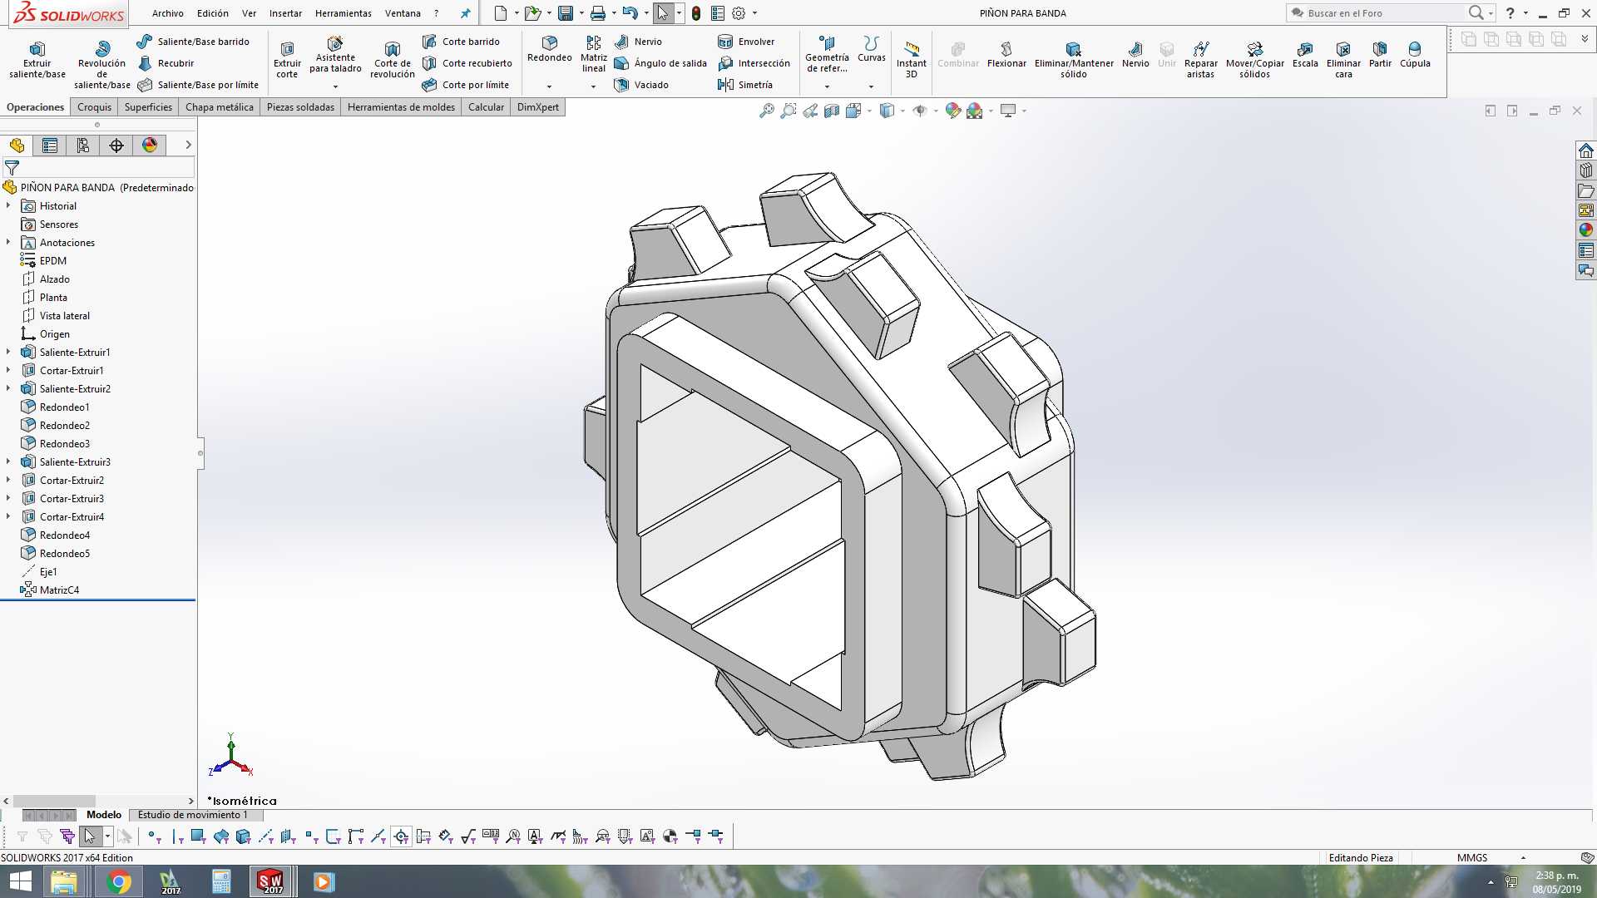The image size is (1597, 898).
Task: Select the Recubrir tool
Action: pos(166,63)
